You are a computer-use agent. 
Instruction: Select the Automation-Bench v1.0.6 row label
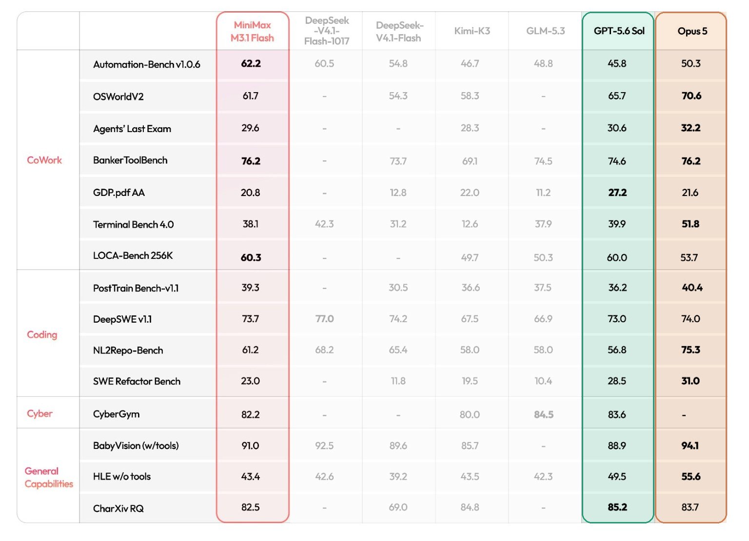coord(146,64)
